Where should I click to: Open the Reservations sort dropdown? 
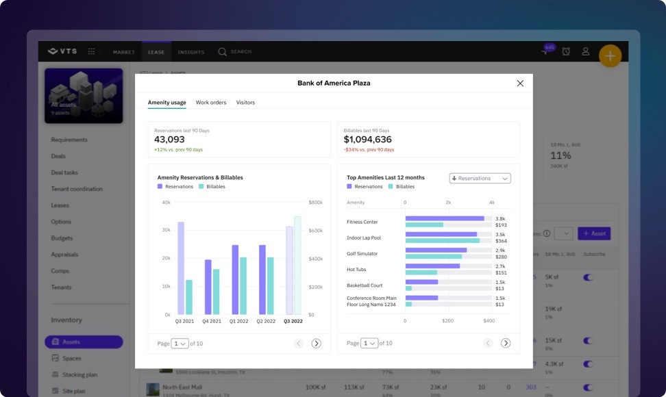pyautogui.click(x=480, y=179)
